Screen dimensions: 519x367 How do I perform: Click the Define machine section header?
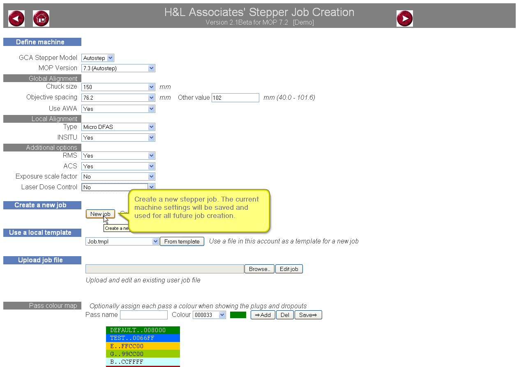tap(42, 42)
